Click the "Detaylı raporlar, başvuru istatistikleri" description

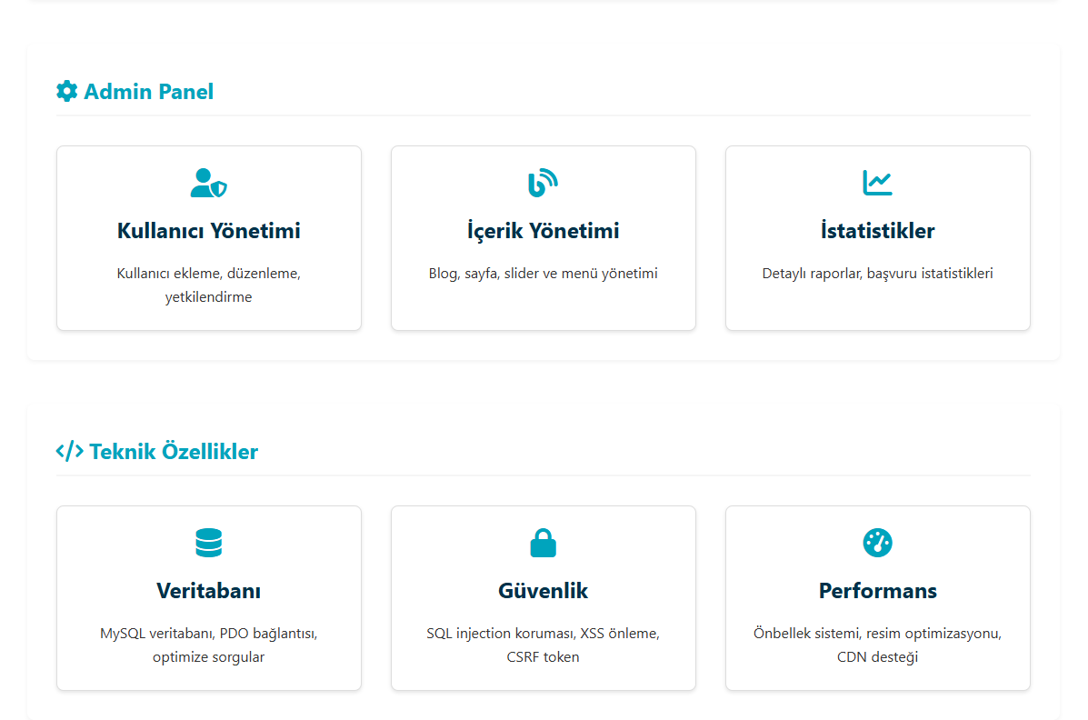(x=877, y=273)
